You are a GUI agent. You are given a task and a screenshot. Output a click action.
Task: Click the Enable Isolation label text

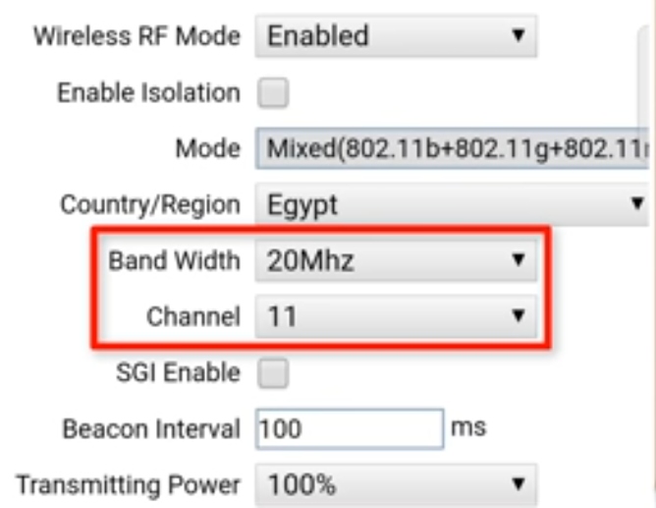[149, 92]
